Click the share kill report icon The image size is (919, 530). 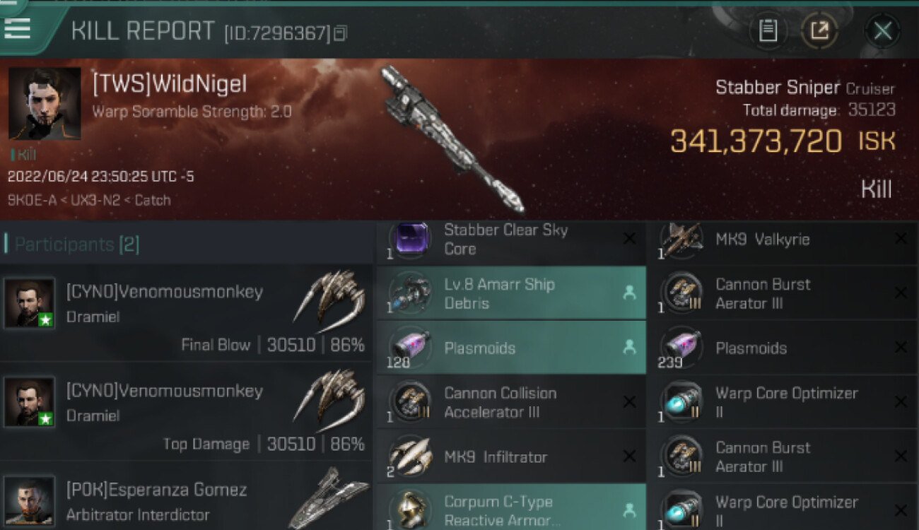point(820,31)
